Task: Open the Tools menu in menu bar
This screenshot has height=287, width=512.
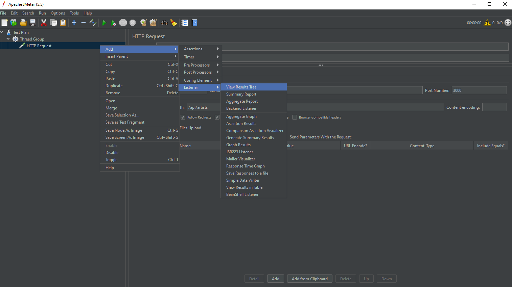Action: coord(74,13)
